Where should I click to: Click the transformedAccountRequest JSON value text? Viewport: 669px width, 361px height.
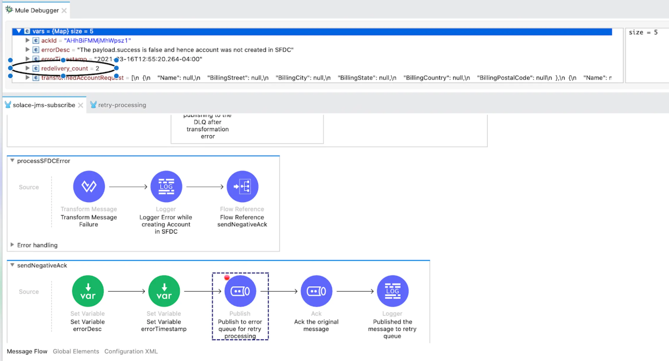click(x=371, y=78)
